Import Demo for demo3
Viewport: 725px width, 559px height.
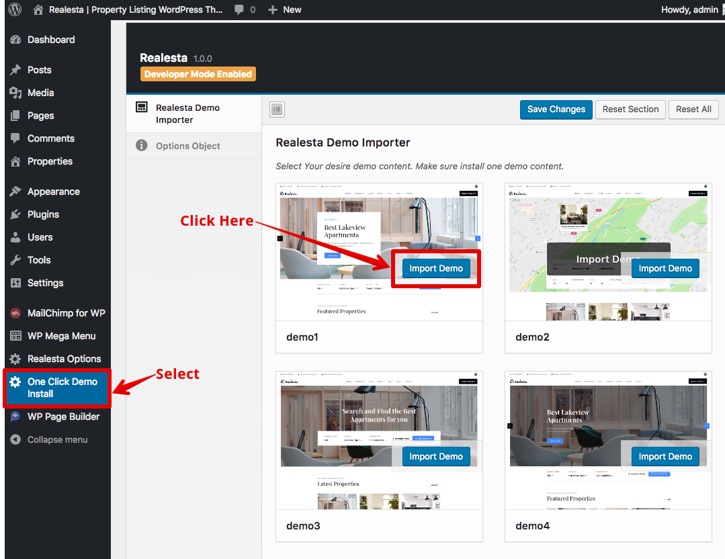pos(436,457)
